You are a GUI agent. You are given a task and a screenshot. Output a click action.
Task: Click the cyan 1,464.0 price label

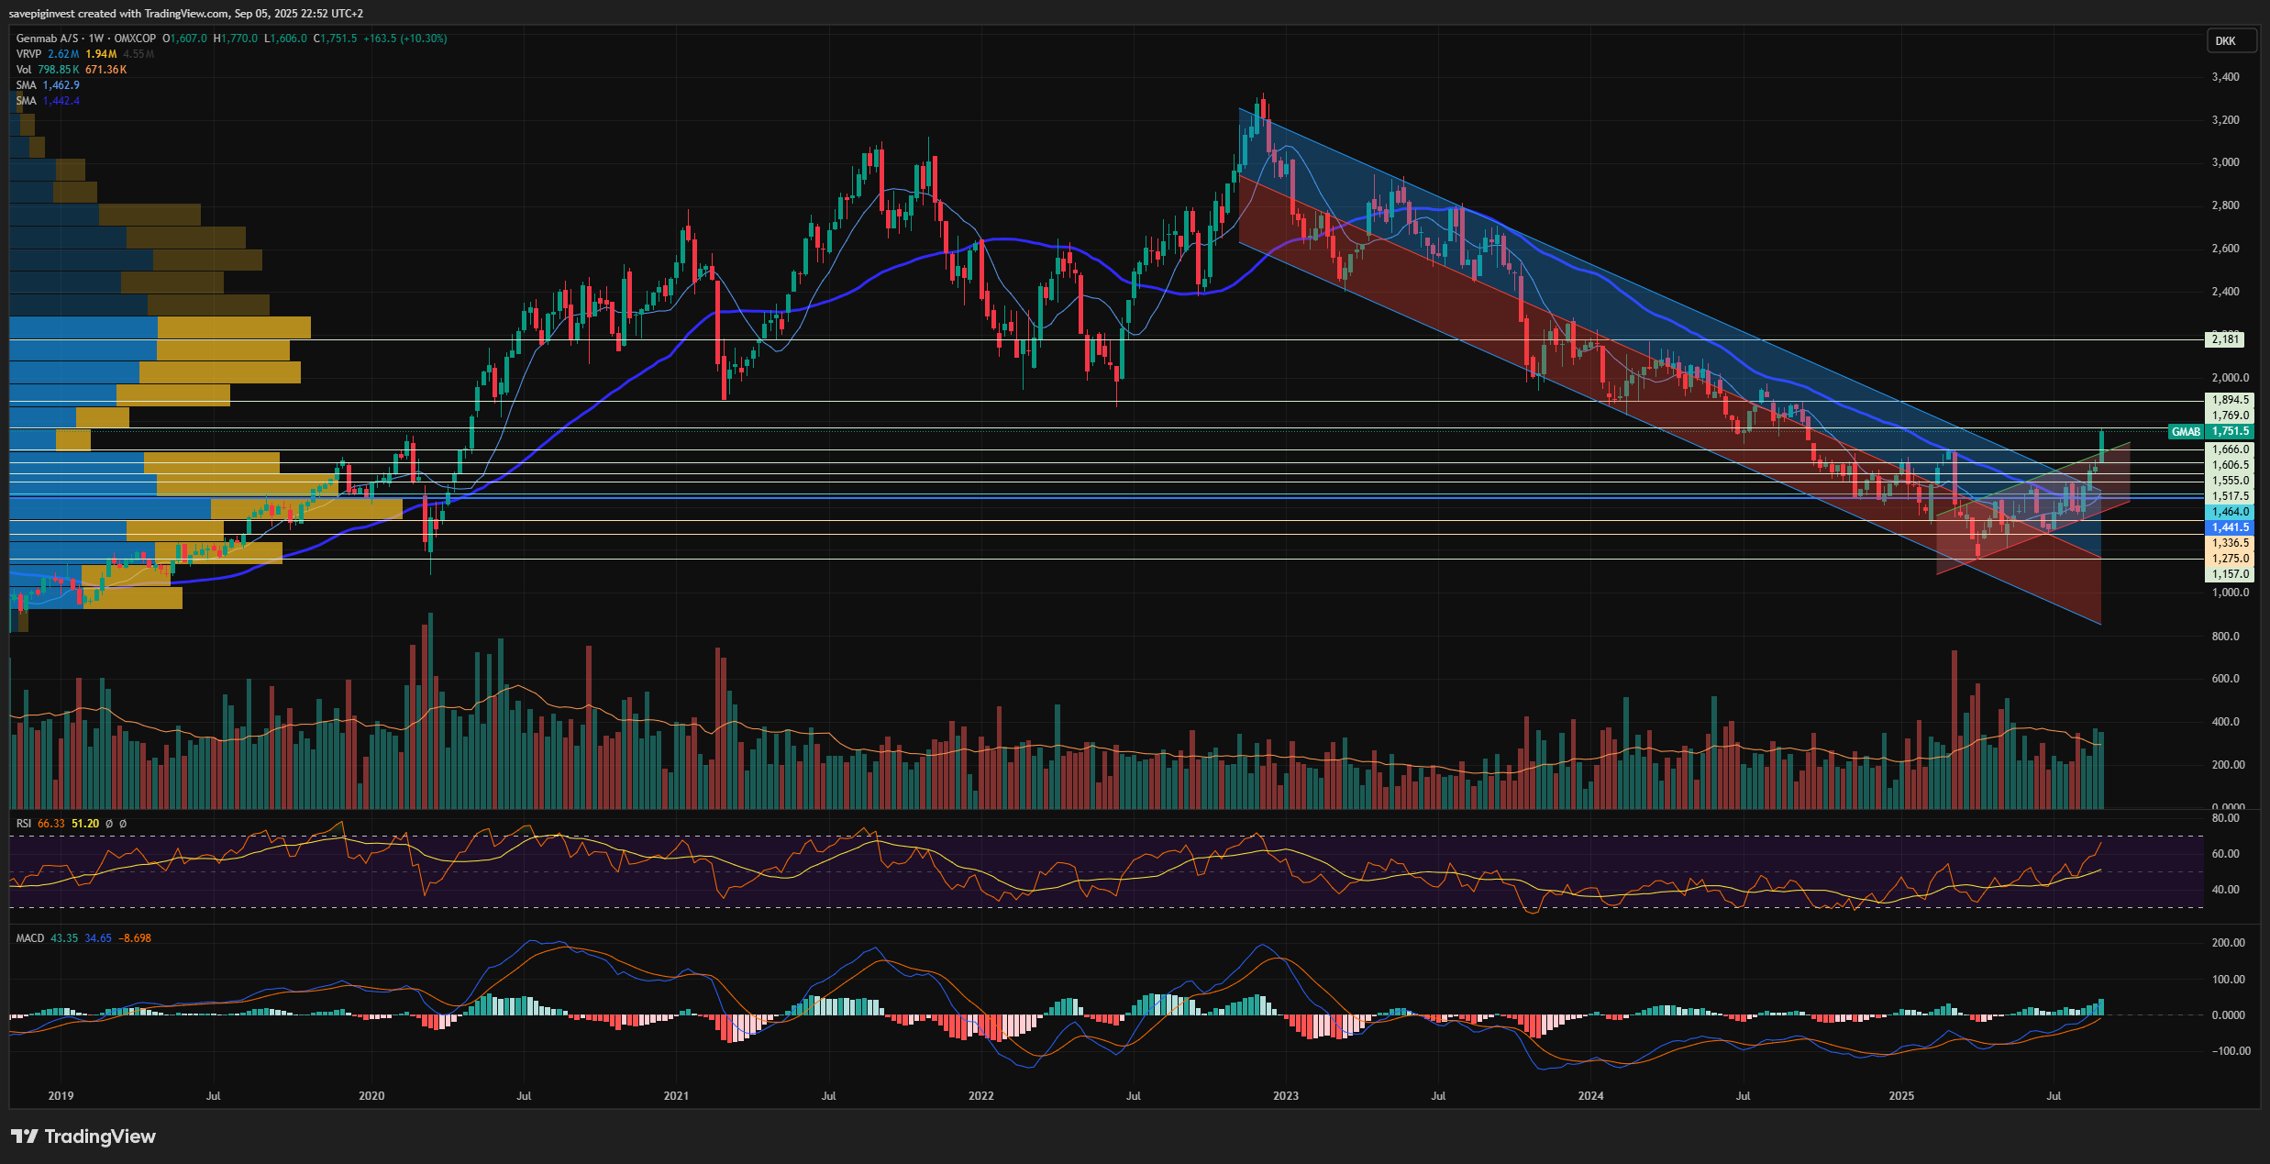point(2230,512)
